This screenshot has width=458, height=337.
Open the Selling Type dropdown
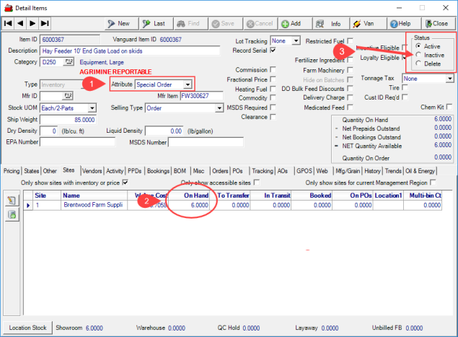point(219,108)
